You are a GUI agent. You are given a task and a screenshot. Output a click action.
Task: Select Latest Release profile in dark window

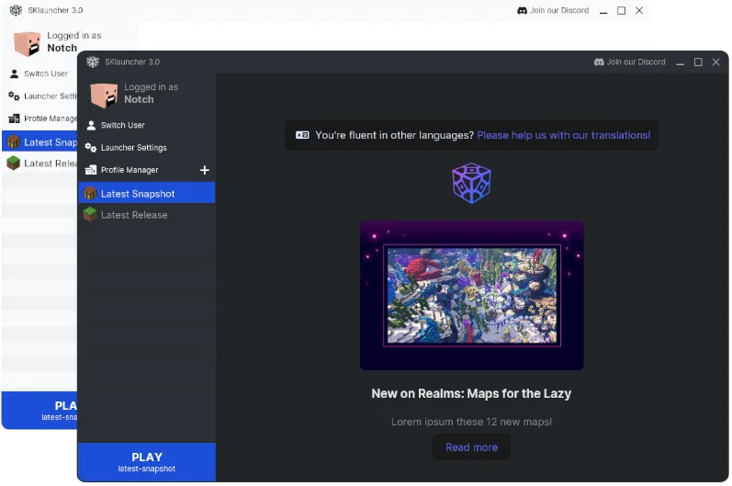(147, 215)
